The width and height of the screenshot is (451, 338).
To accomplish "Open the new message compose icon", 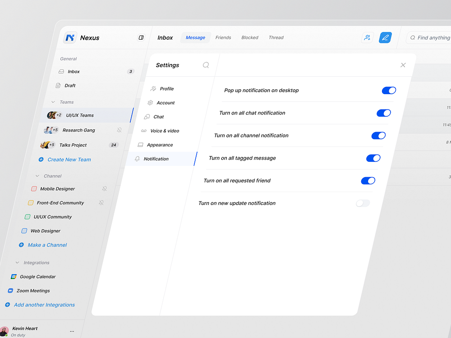I will coord(385,37).
